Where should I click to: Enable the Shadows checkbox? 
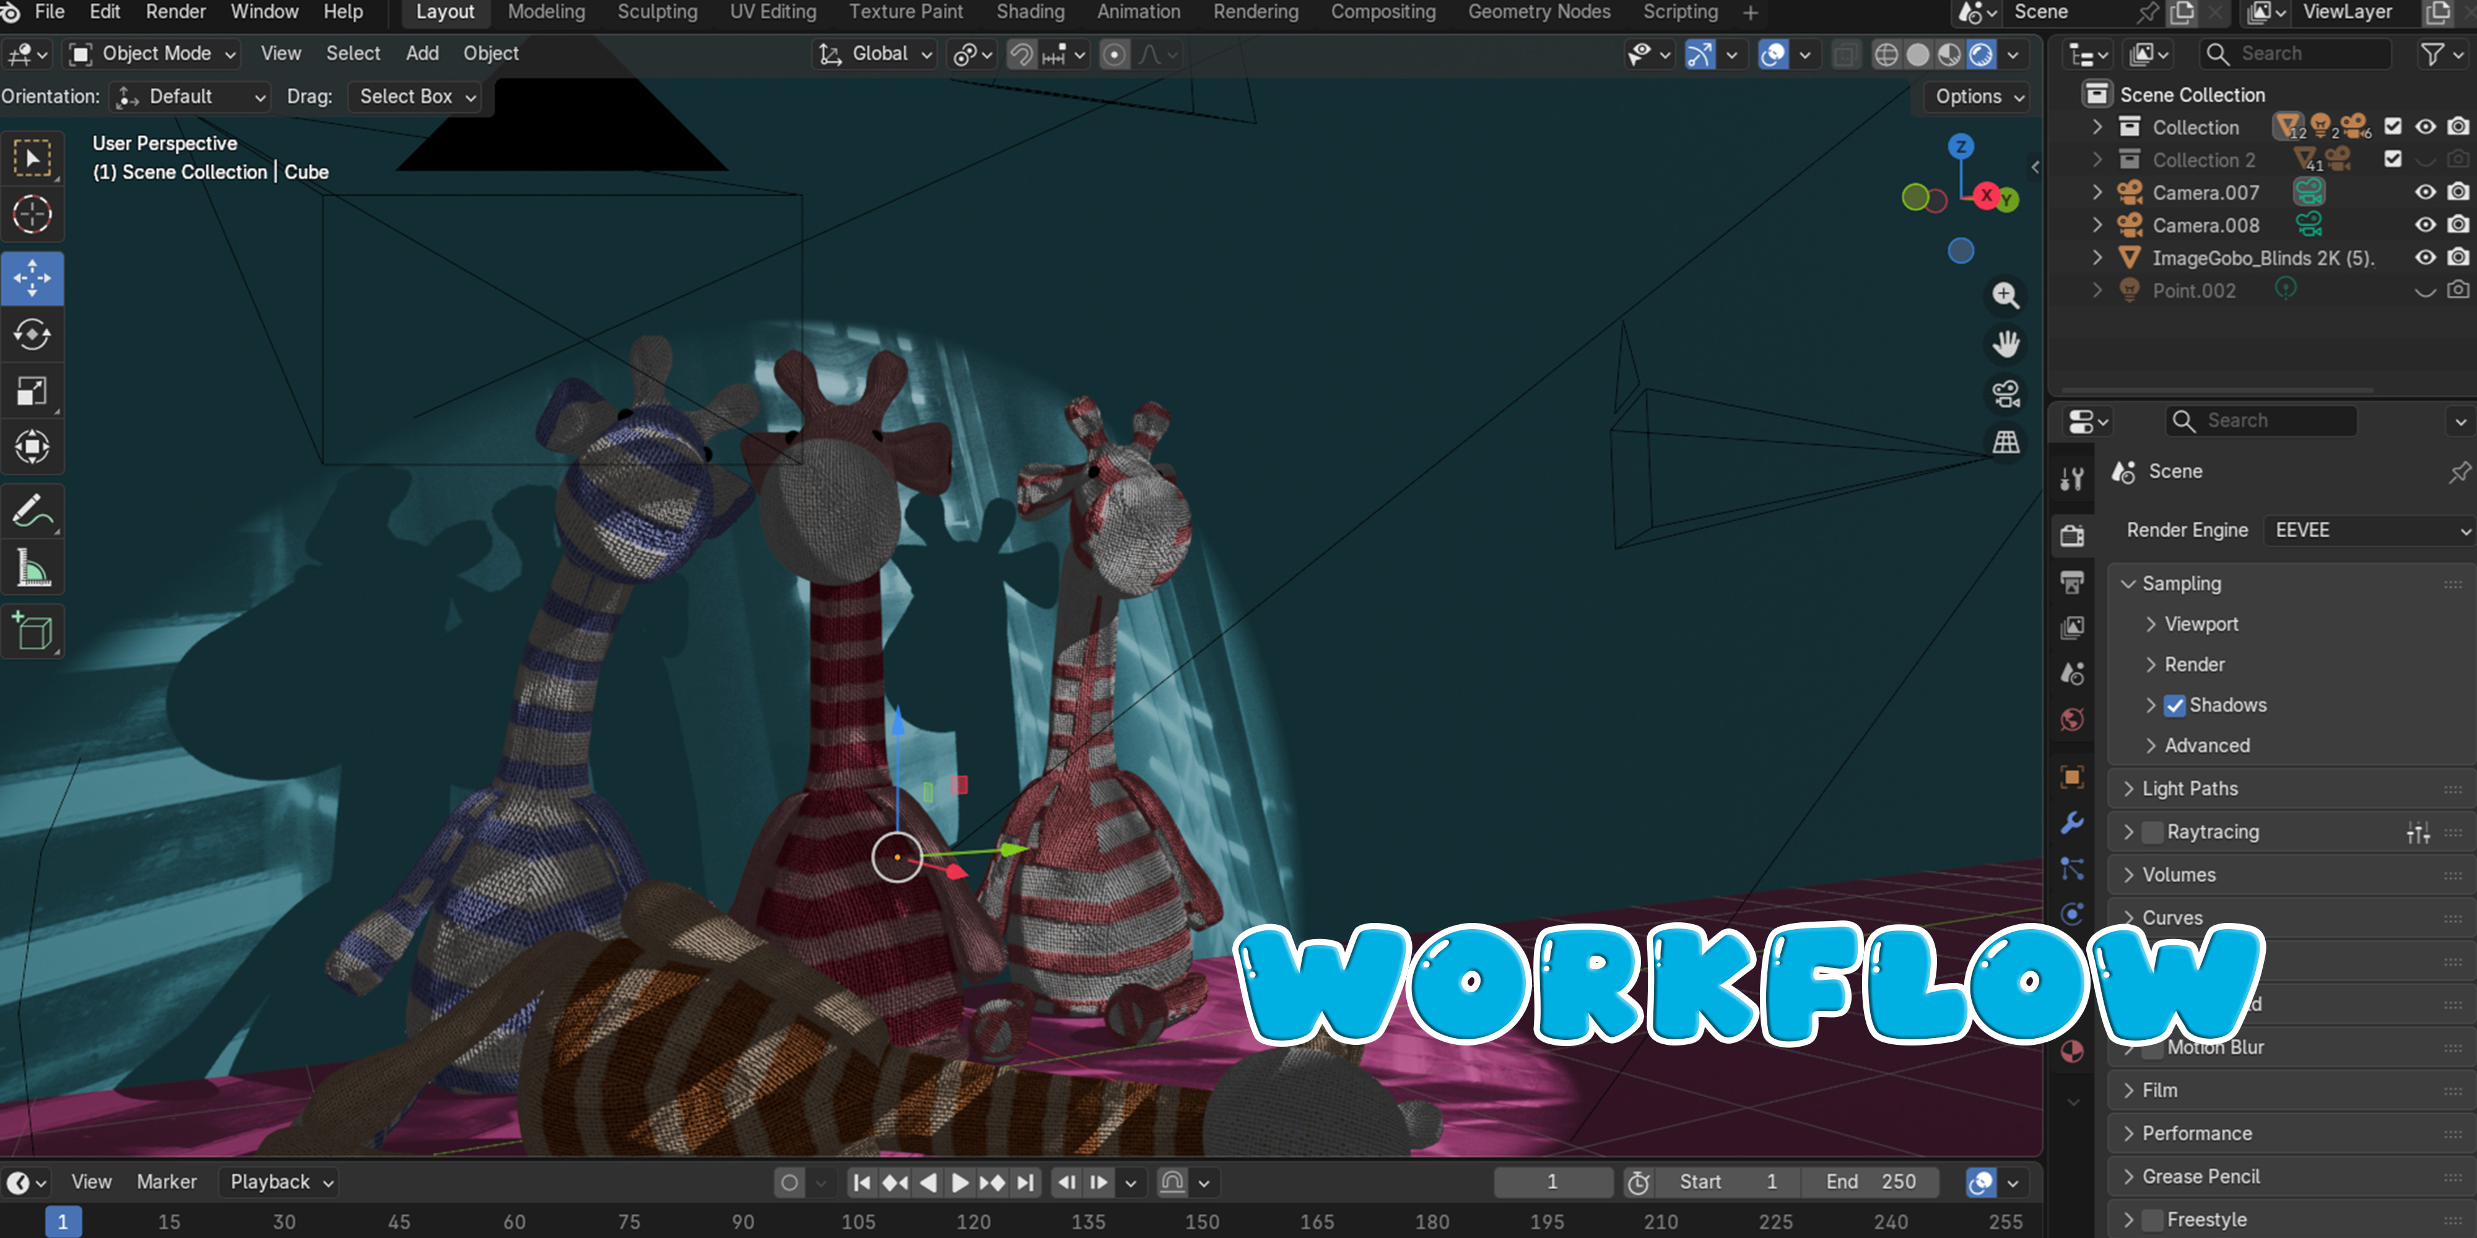coord(2174,706)
